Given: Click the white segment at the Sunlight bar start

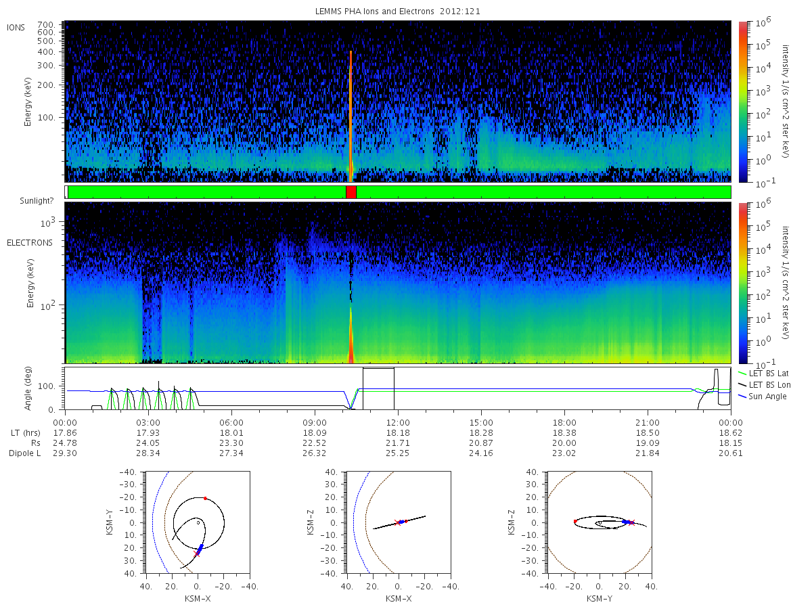Looking at the screenshot, I should [x=66, y=192].
